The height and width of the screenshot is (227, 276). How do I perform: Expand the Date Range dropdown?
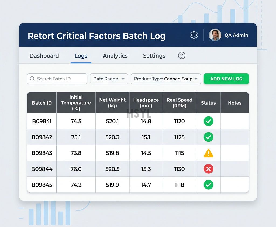pos(109,79)
